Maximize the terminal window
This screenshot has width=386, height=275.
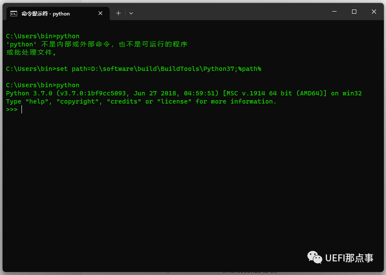point(354,12)
